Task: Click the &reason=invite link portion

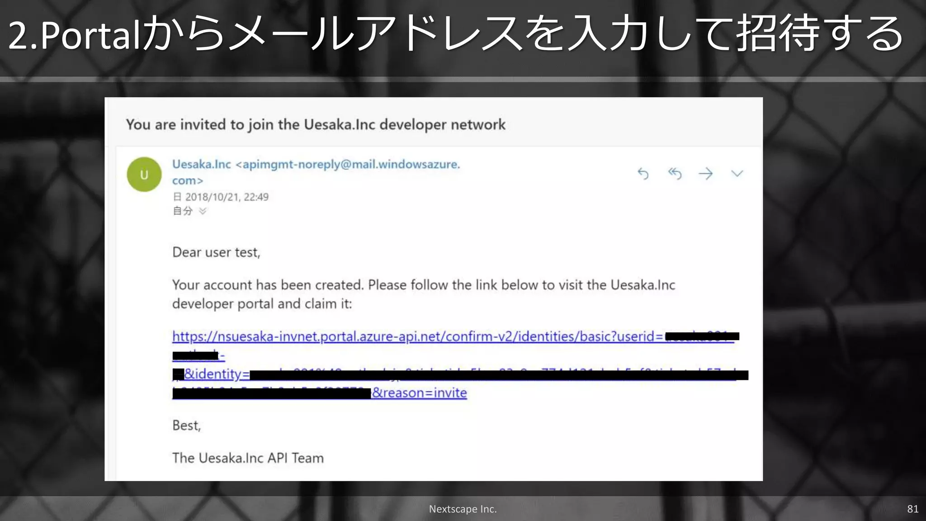Action: (x=419, y=393)
